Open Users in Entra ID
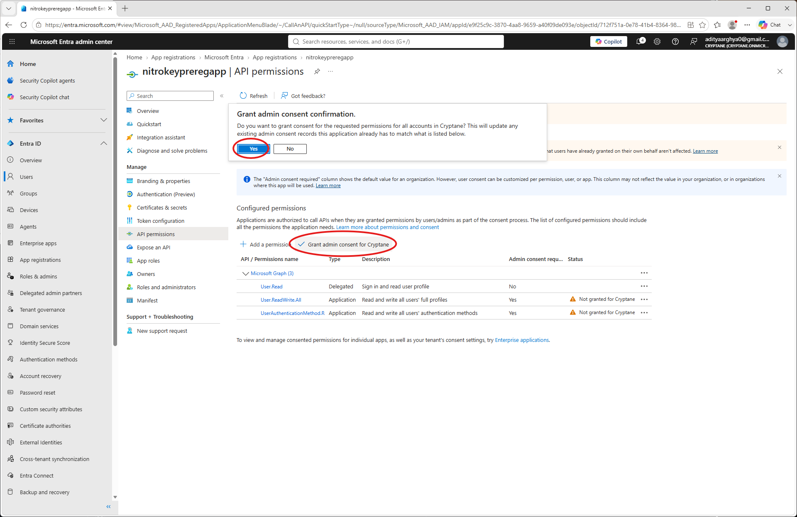 [26, 177]
